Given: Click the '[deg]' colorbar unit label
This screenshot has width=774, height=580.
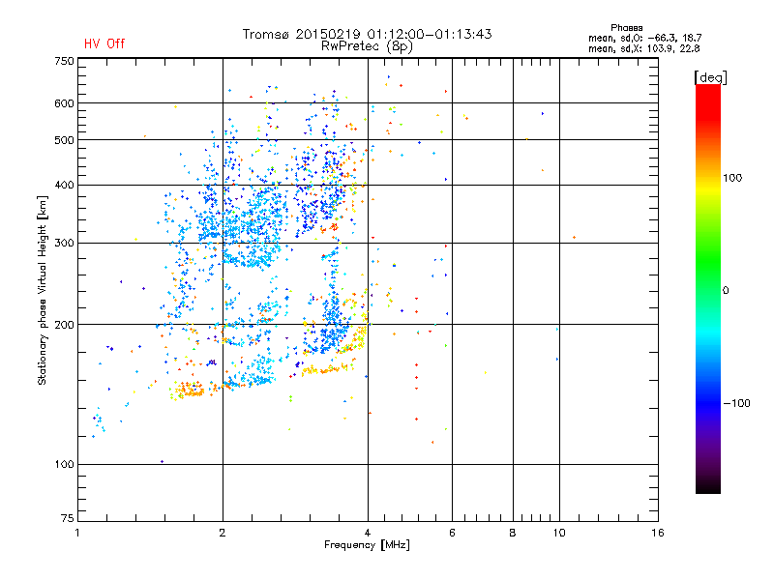Looking at the screenshot, I should (710, 77).
